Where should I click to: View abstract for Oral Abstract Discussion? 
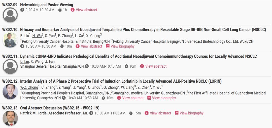point(160,113)
